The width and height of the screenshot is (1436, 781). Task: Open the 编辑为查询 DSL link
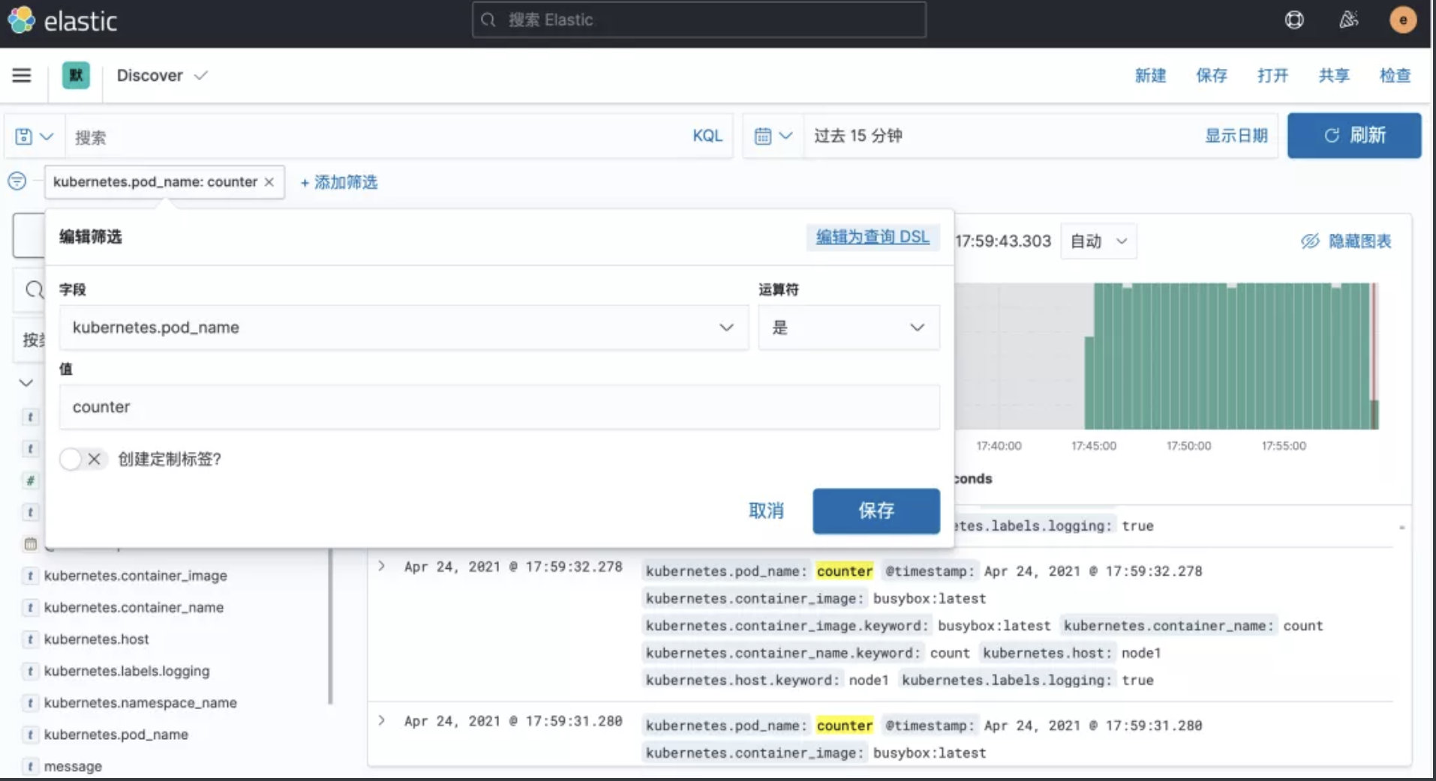click(871, 237)
